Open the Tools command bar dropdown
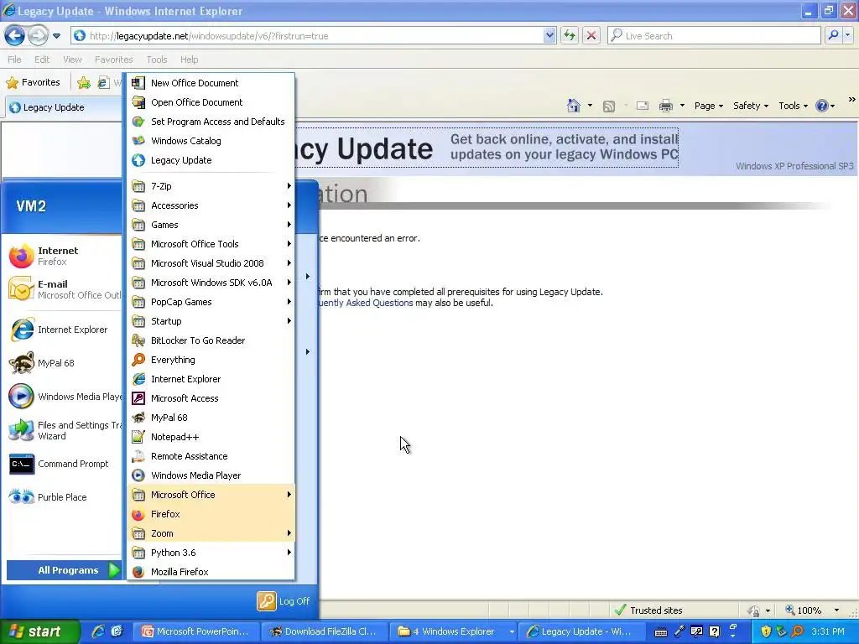 (x=793, y=106)
